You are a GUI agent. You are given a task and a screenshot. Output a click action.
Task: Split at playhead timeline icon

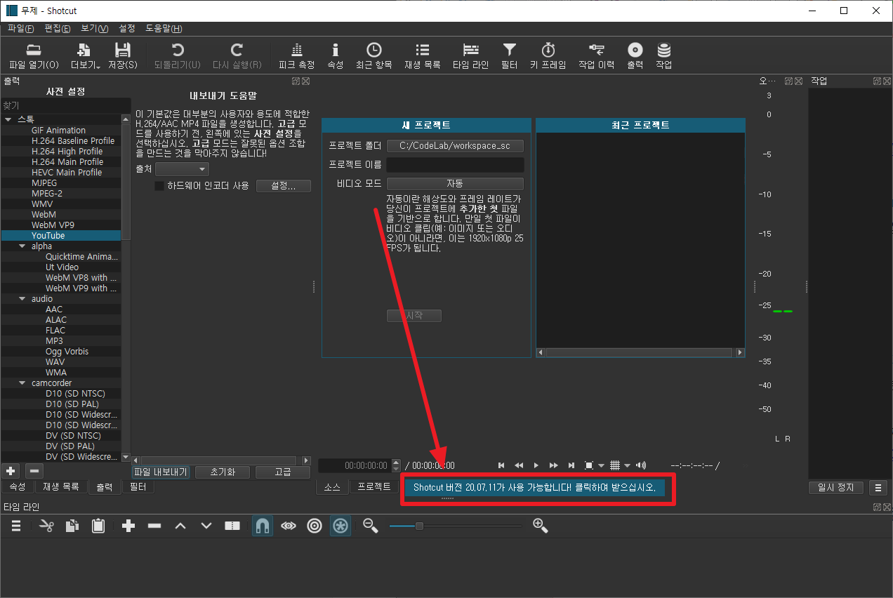tap(232, 525)
